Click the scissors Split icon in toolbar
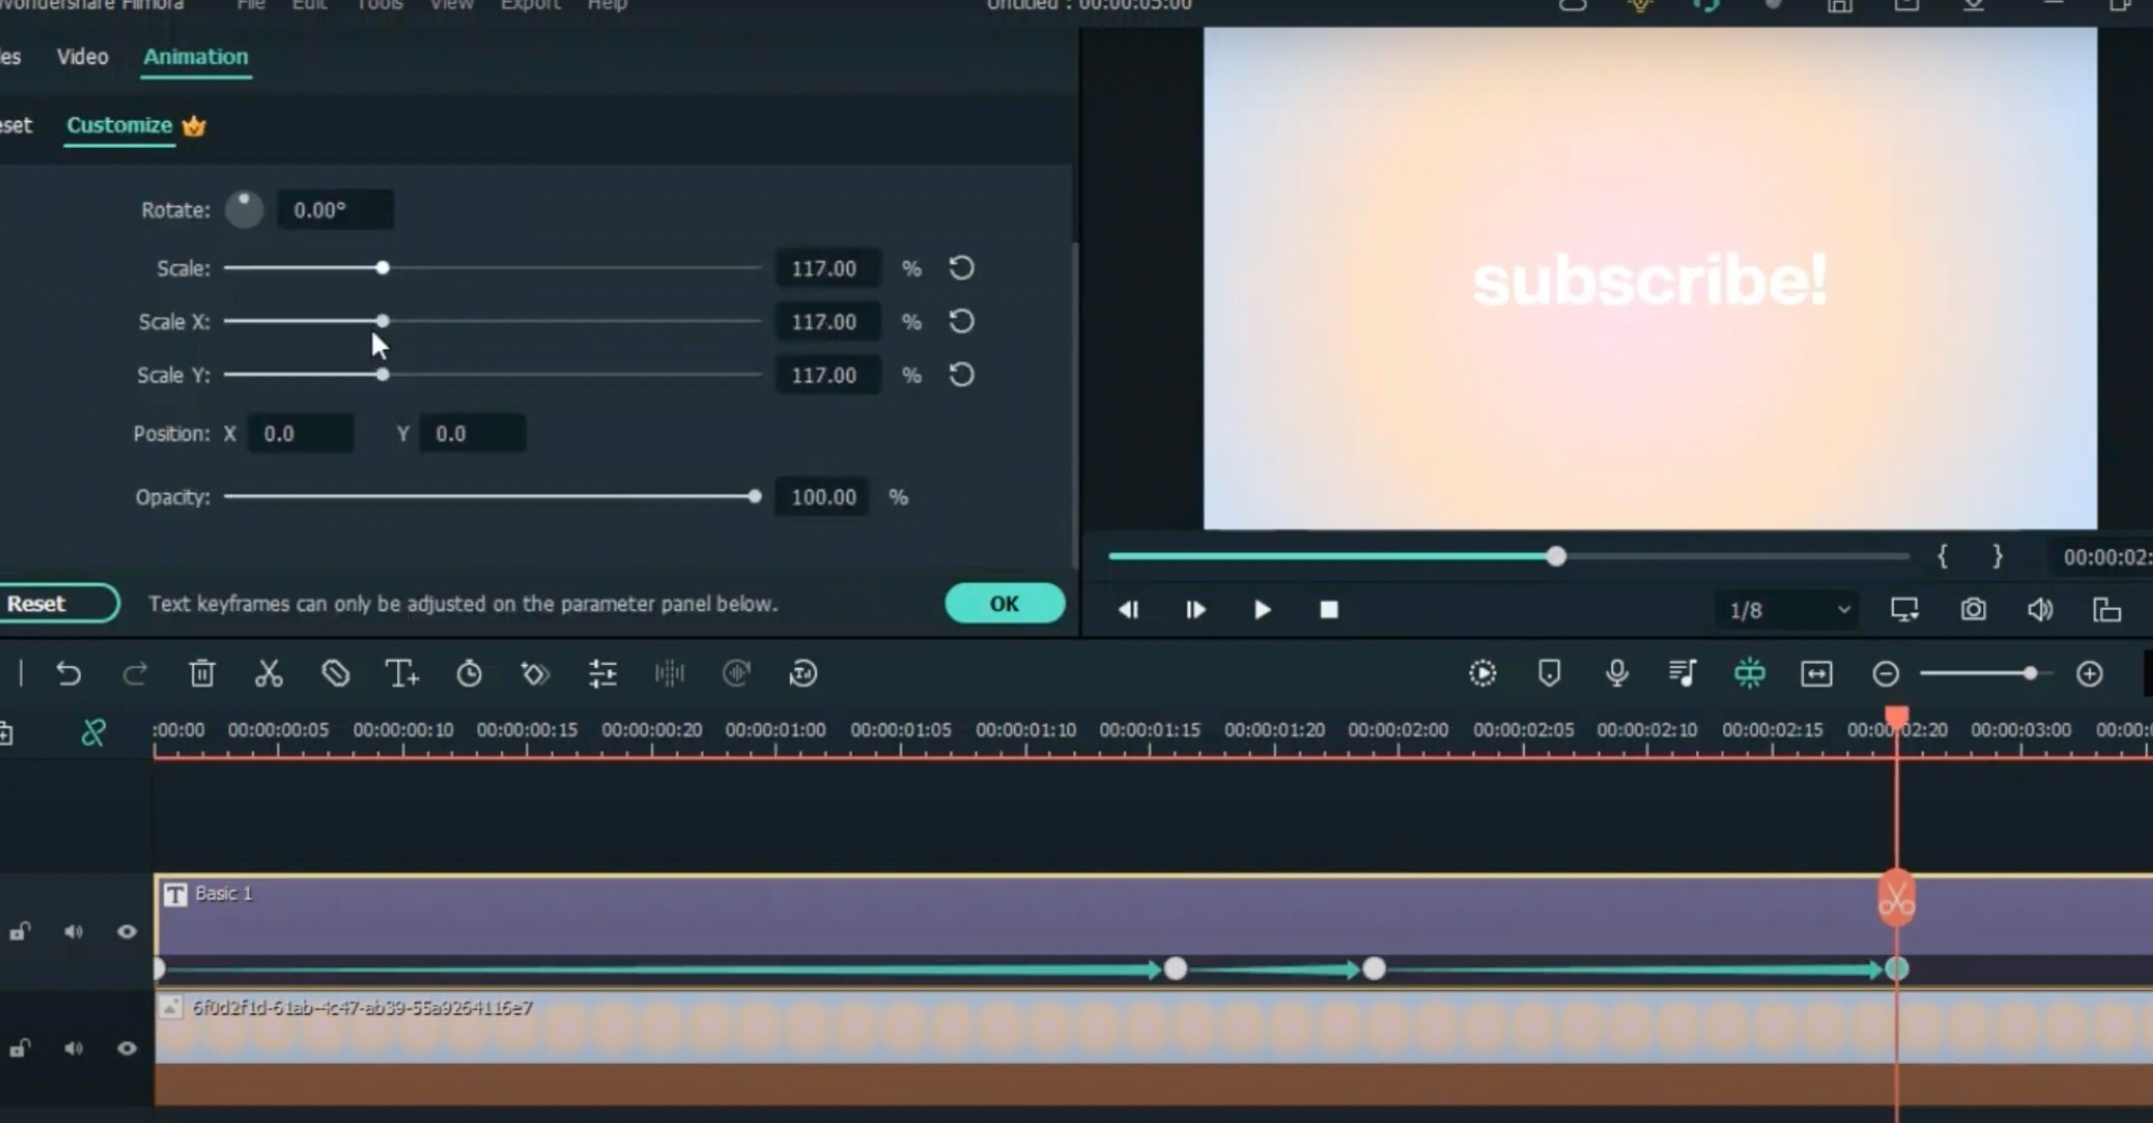This screenshot has height=1123, width=2153. click(x=268, y=673)
